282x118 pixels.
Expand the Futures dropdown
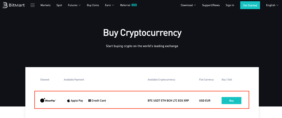(x=74, y=5)
